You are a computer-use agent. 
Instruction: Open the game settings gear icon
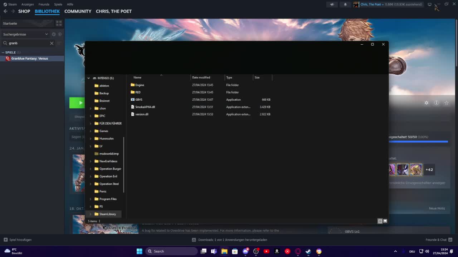(x=427, y=103)
